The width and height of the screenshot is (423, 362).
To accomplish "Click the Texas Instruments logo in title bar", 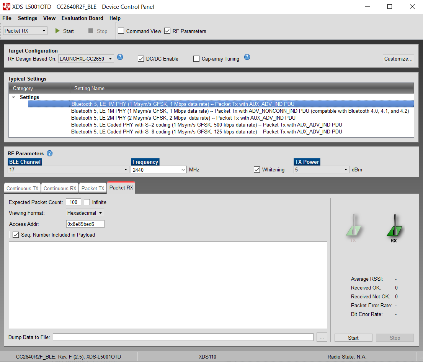I will tap(6, 7).
